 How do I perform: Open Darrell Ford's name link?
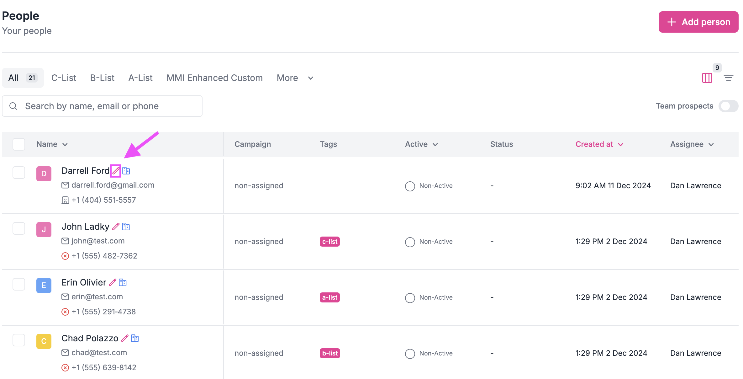click(86, 171)
